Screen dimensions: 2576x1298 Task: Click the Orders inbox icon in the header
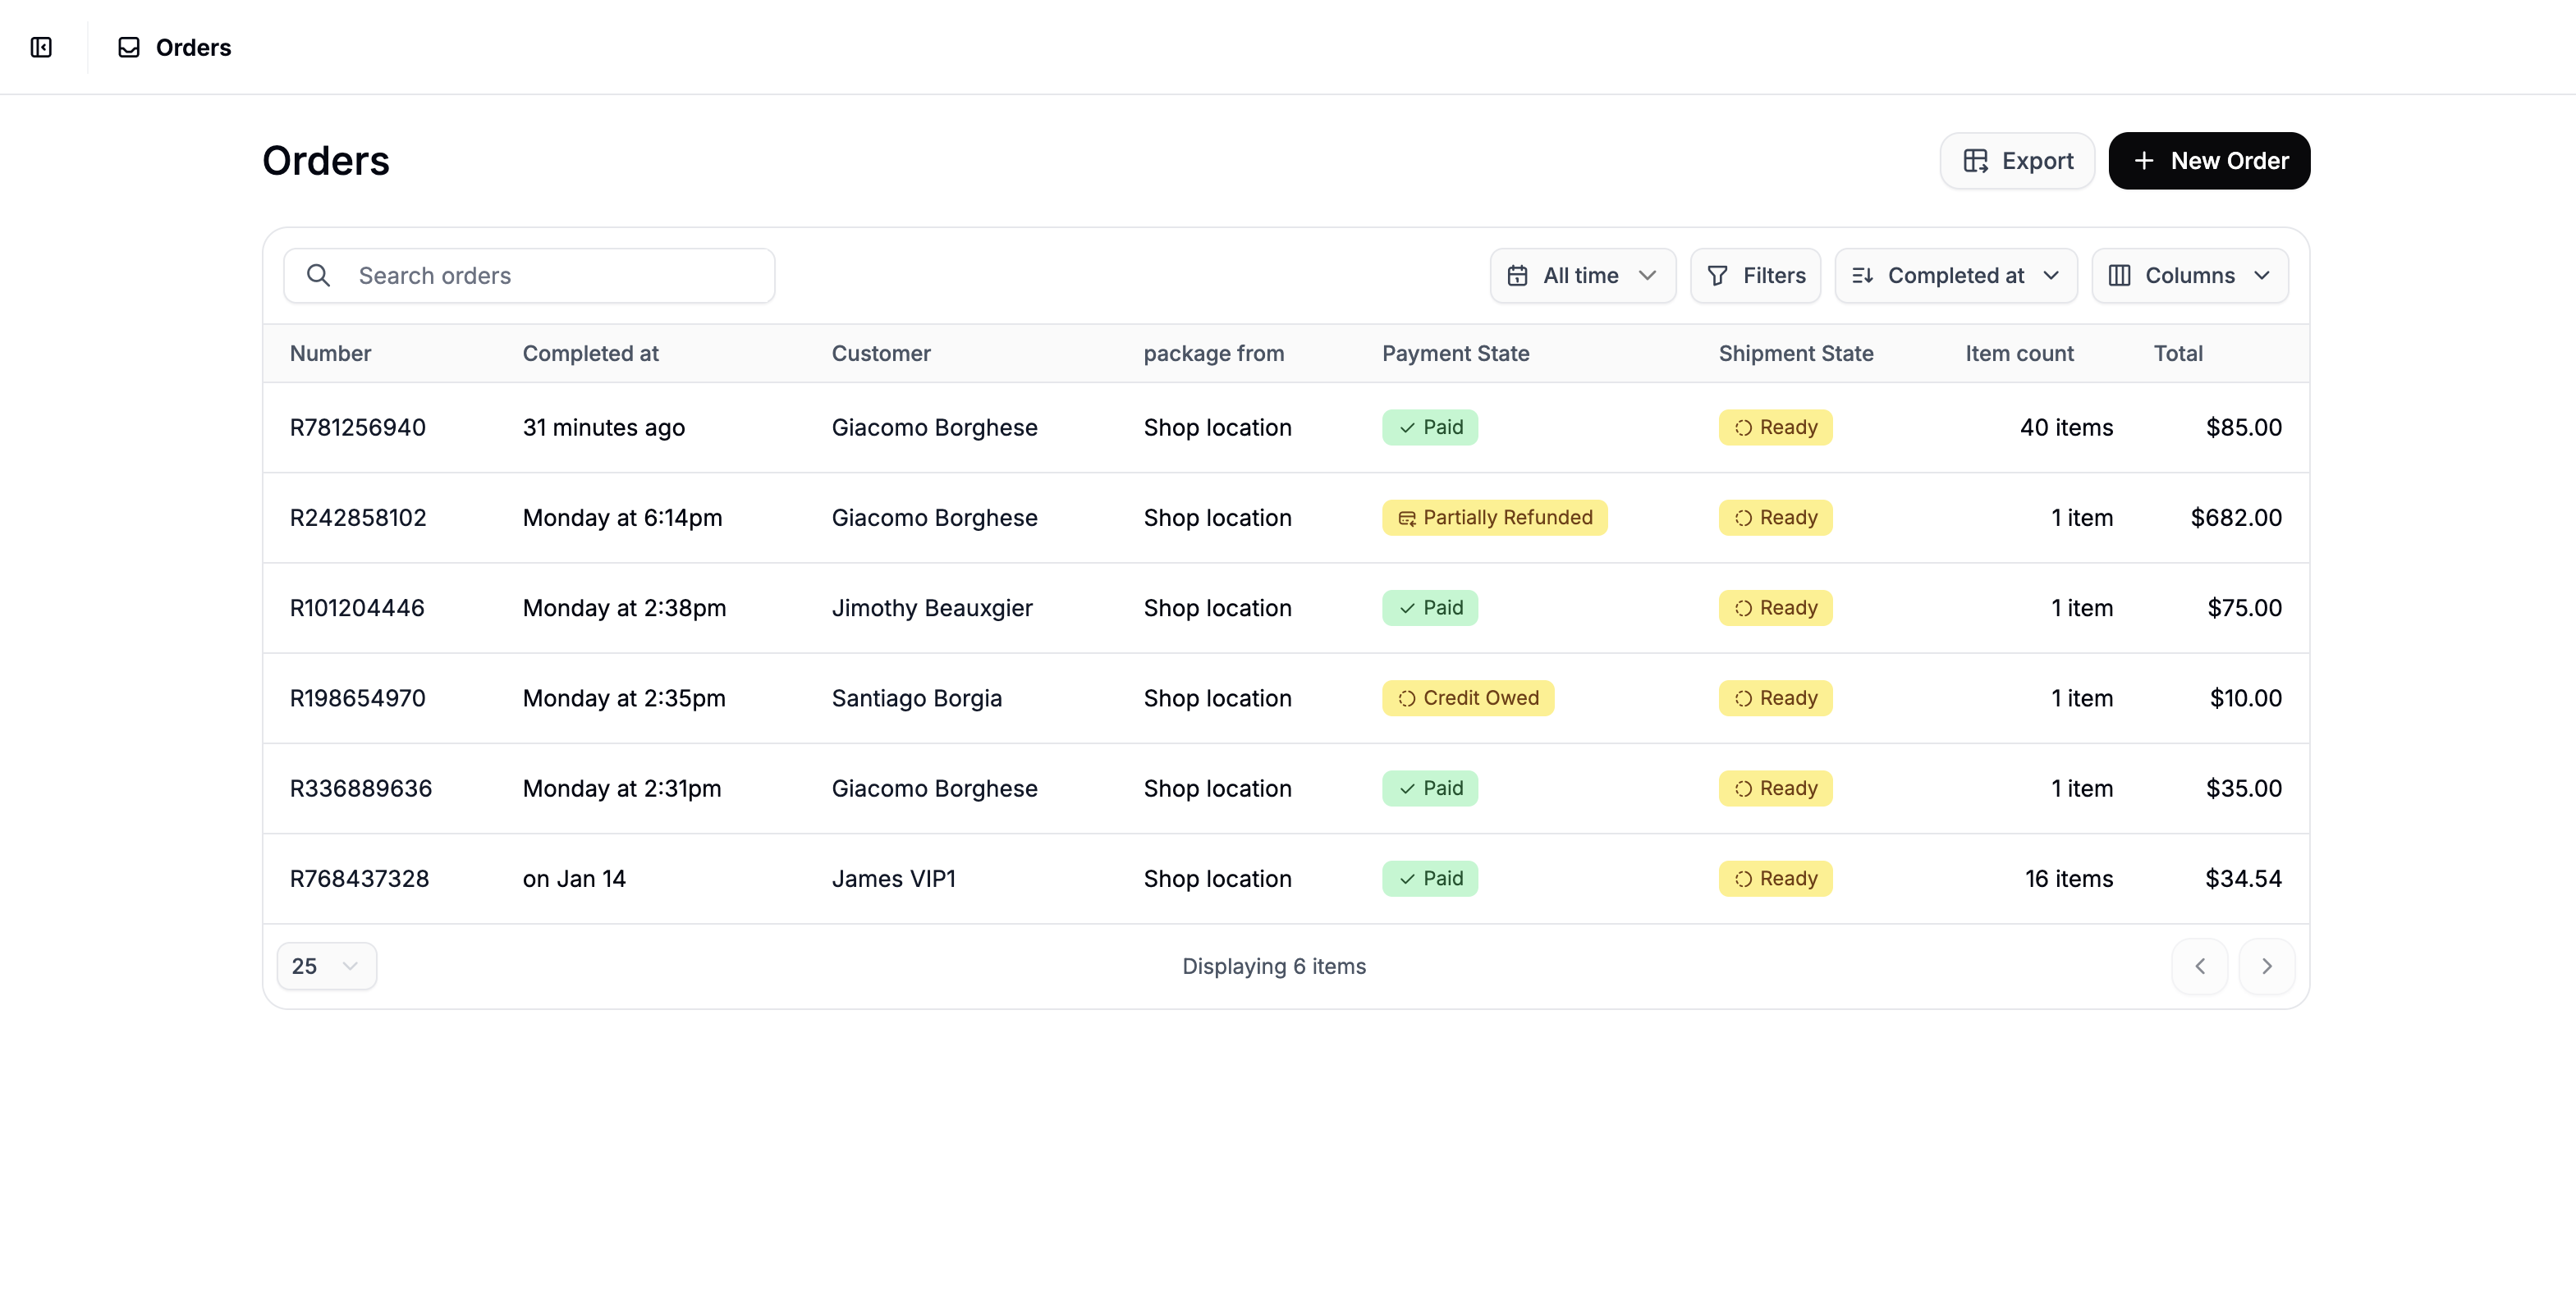click(x=128, y=46)
